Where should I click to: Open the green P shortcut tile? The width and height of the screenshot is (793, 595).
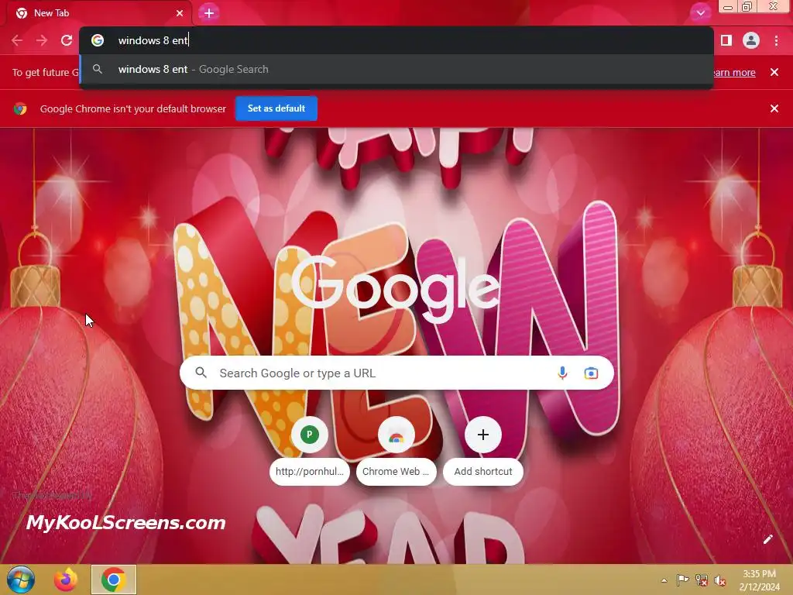(310, 434)
